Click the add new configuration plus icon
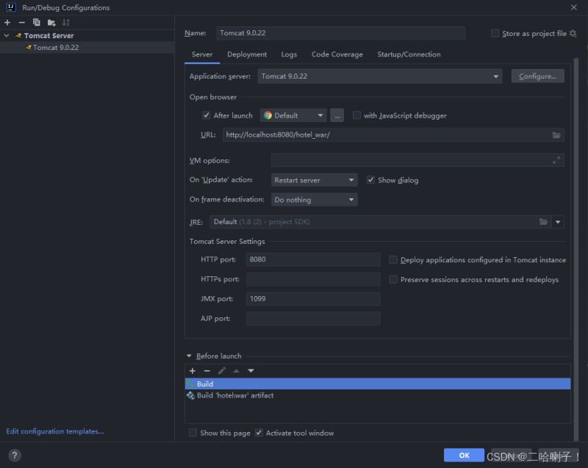 click(x=7, y=23)
